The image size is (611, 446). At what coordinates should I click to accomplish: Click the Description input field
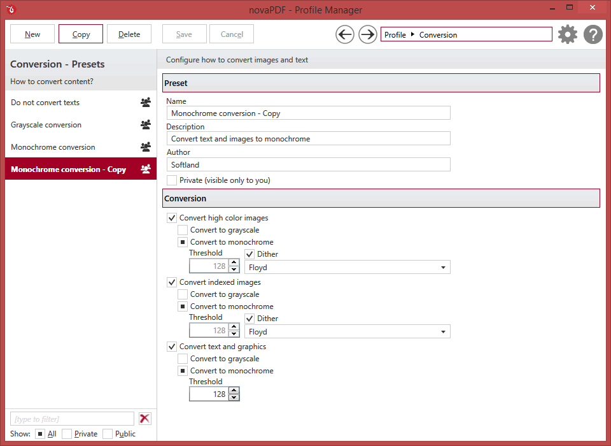coord(308,138)
